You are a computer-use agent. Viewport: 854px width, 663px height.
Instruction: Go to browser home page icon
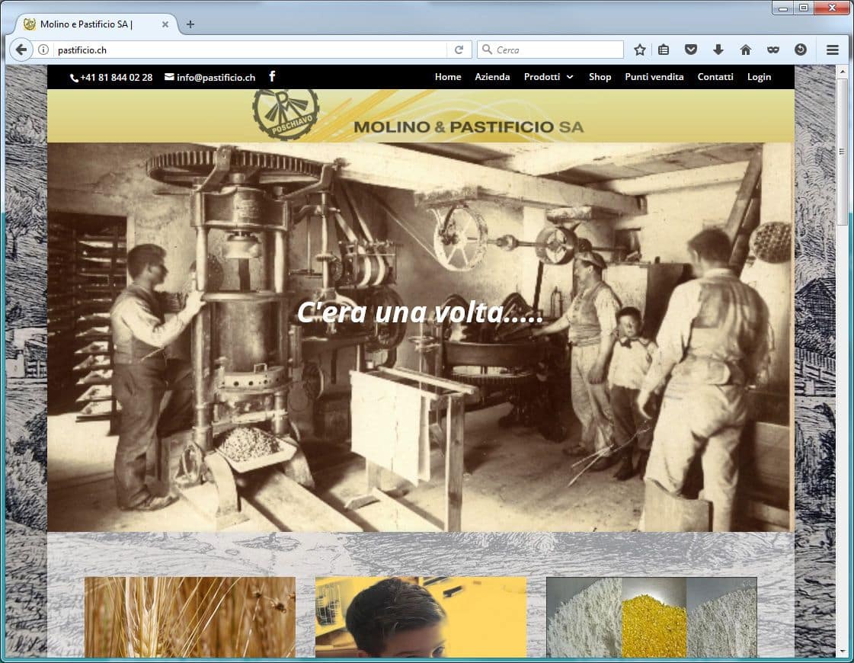(746, 50)
